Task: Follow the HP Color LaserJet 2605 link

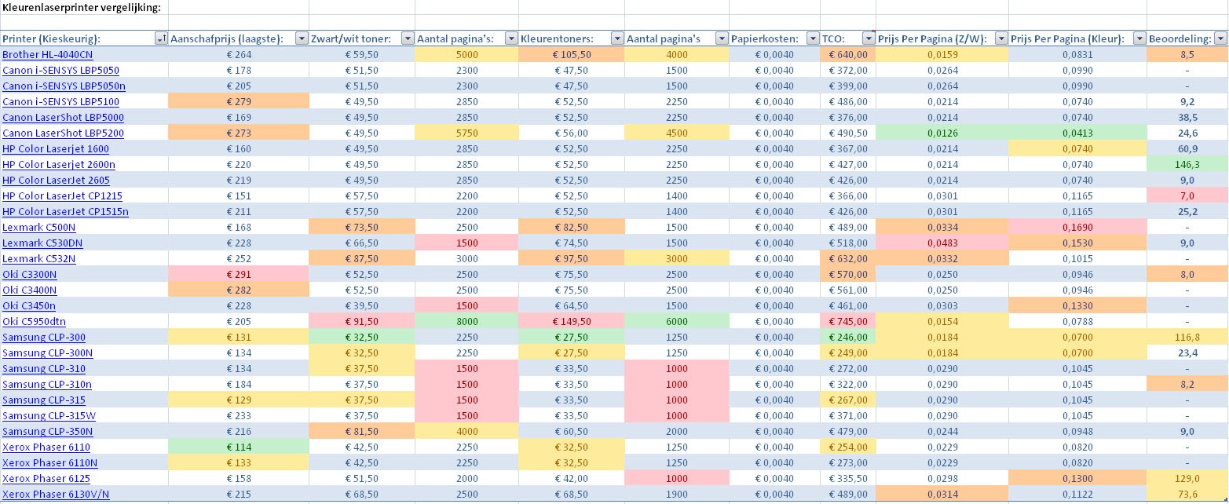Action: 56,181
